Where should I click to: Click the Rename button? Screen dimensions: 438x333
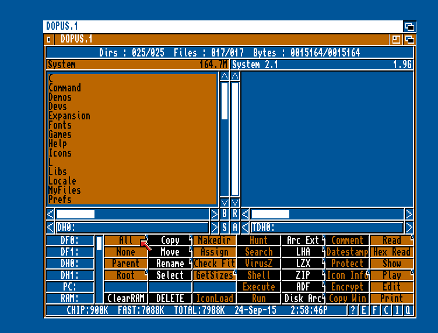click(x=170, y=264)
